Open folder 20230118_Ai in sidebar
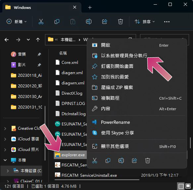This screenshot has height=190, width=193. tap(26, 75)
